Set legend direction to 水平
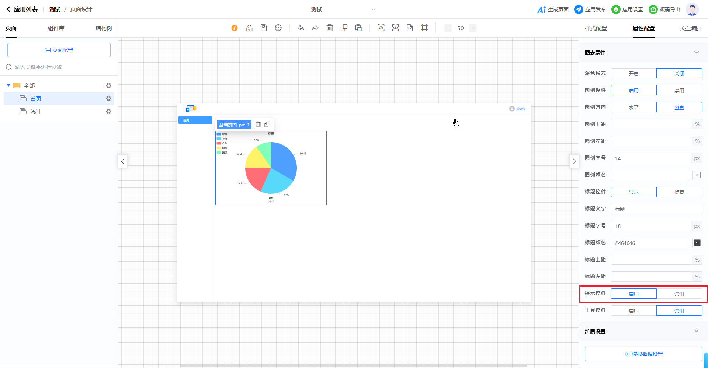Image resolution: width=708 pixels, height=368 pixels. click(633, 108)
